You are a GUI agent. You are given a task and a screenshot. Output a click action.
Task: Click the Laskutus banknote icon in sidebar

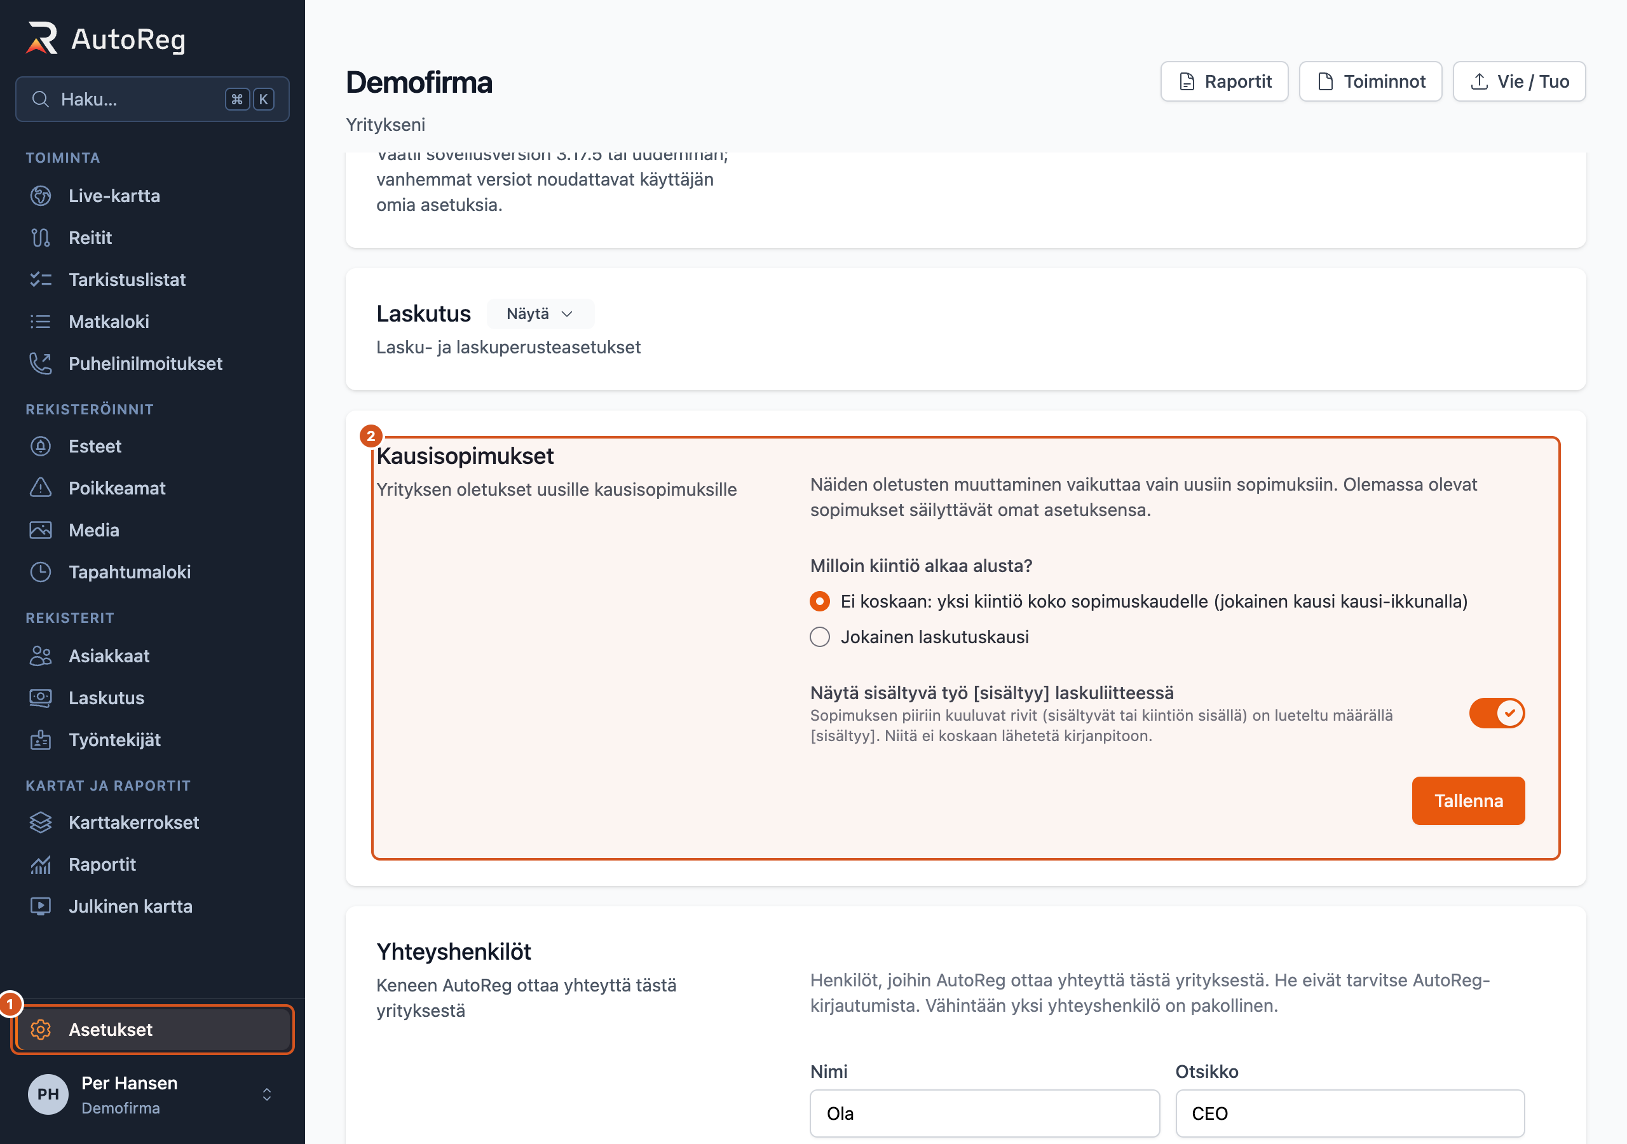click(x=41, y=697)
